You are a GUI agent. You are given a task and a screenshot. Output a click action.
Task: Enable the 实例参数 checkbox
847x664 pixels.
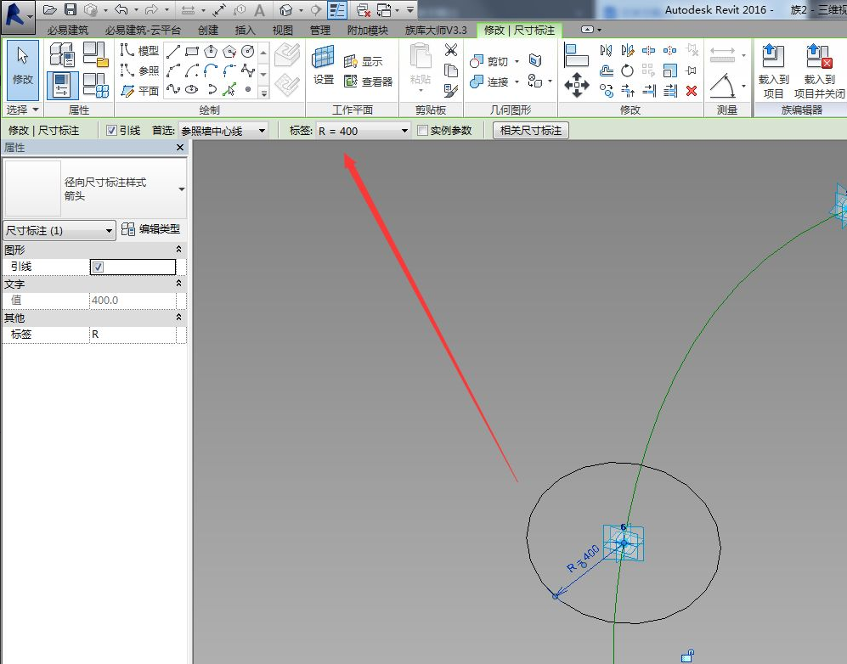pyautogui.click(x=422, y=131)
